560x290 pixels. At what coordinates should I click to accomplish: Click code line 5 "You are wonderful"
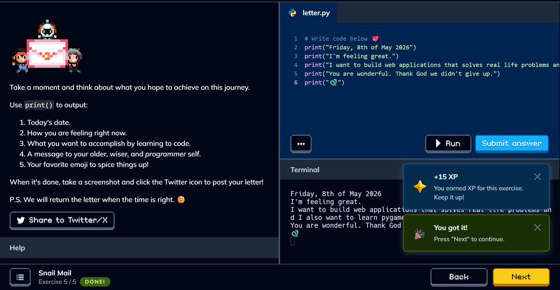[x=402, y=74]
